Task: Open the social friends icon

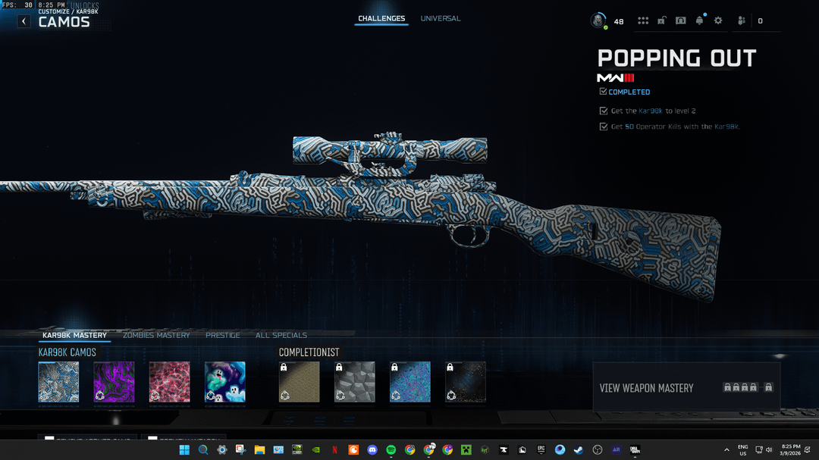Action: (x=742, y=21)
